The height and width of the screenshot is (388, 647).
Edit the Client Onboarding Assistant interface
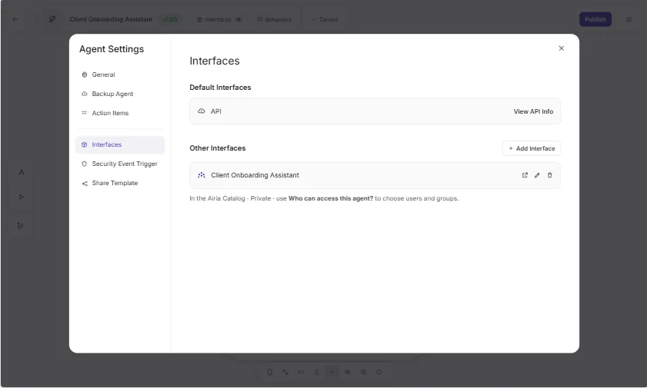(537, 175)
